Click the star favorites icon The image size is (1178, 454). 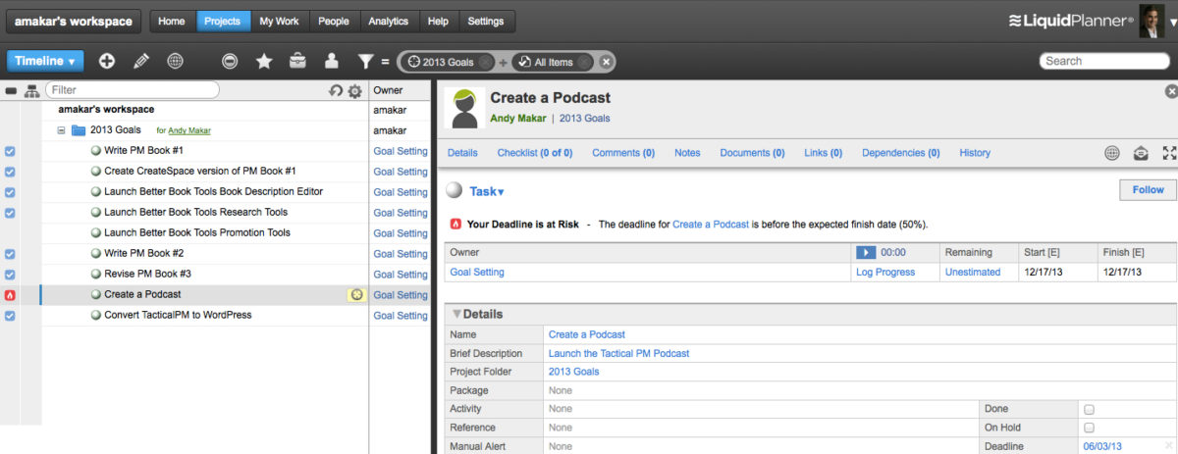click(x=264, y=61)
